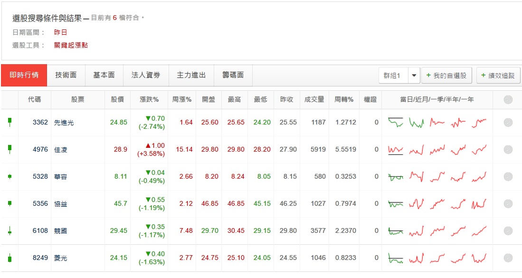Open the 群組1 group selector
This screenshot has height=278, width=522.
point(393,76)
